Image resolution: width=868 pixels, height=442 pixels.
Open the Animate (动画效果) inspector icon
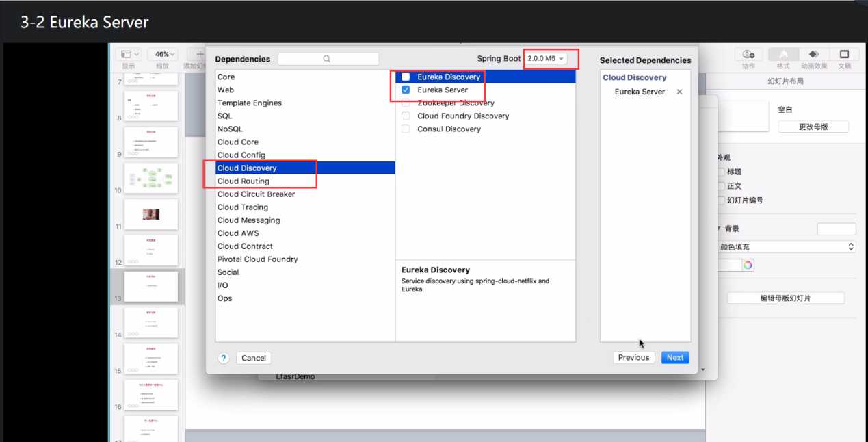[x=813, y=55]
